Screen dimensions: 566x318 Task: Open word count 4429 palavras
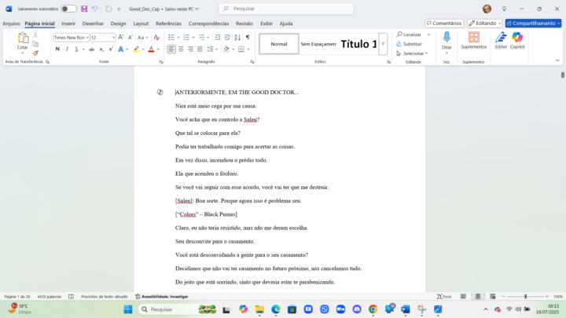[x=49, y=296]
